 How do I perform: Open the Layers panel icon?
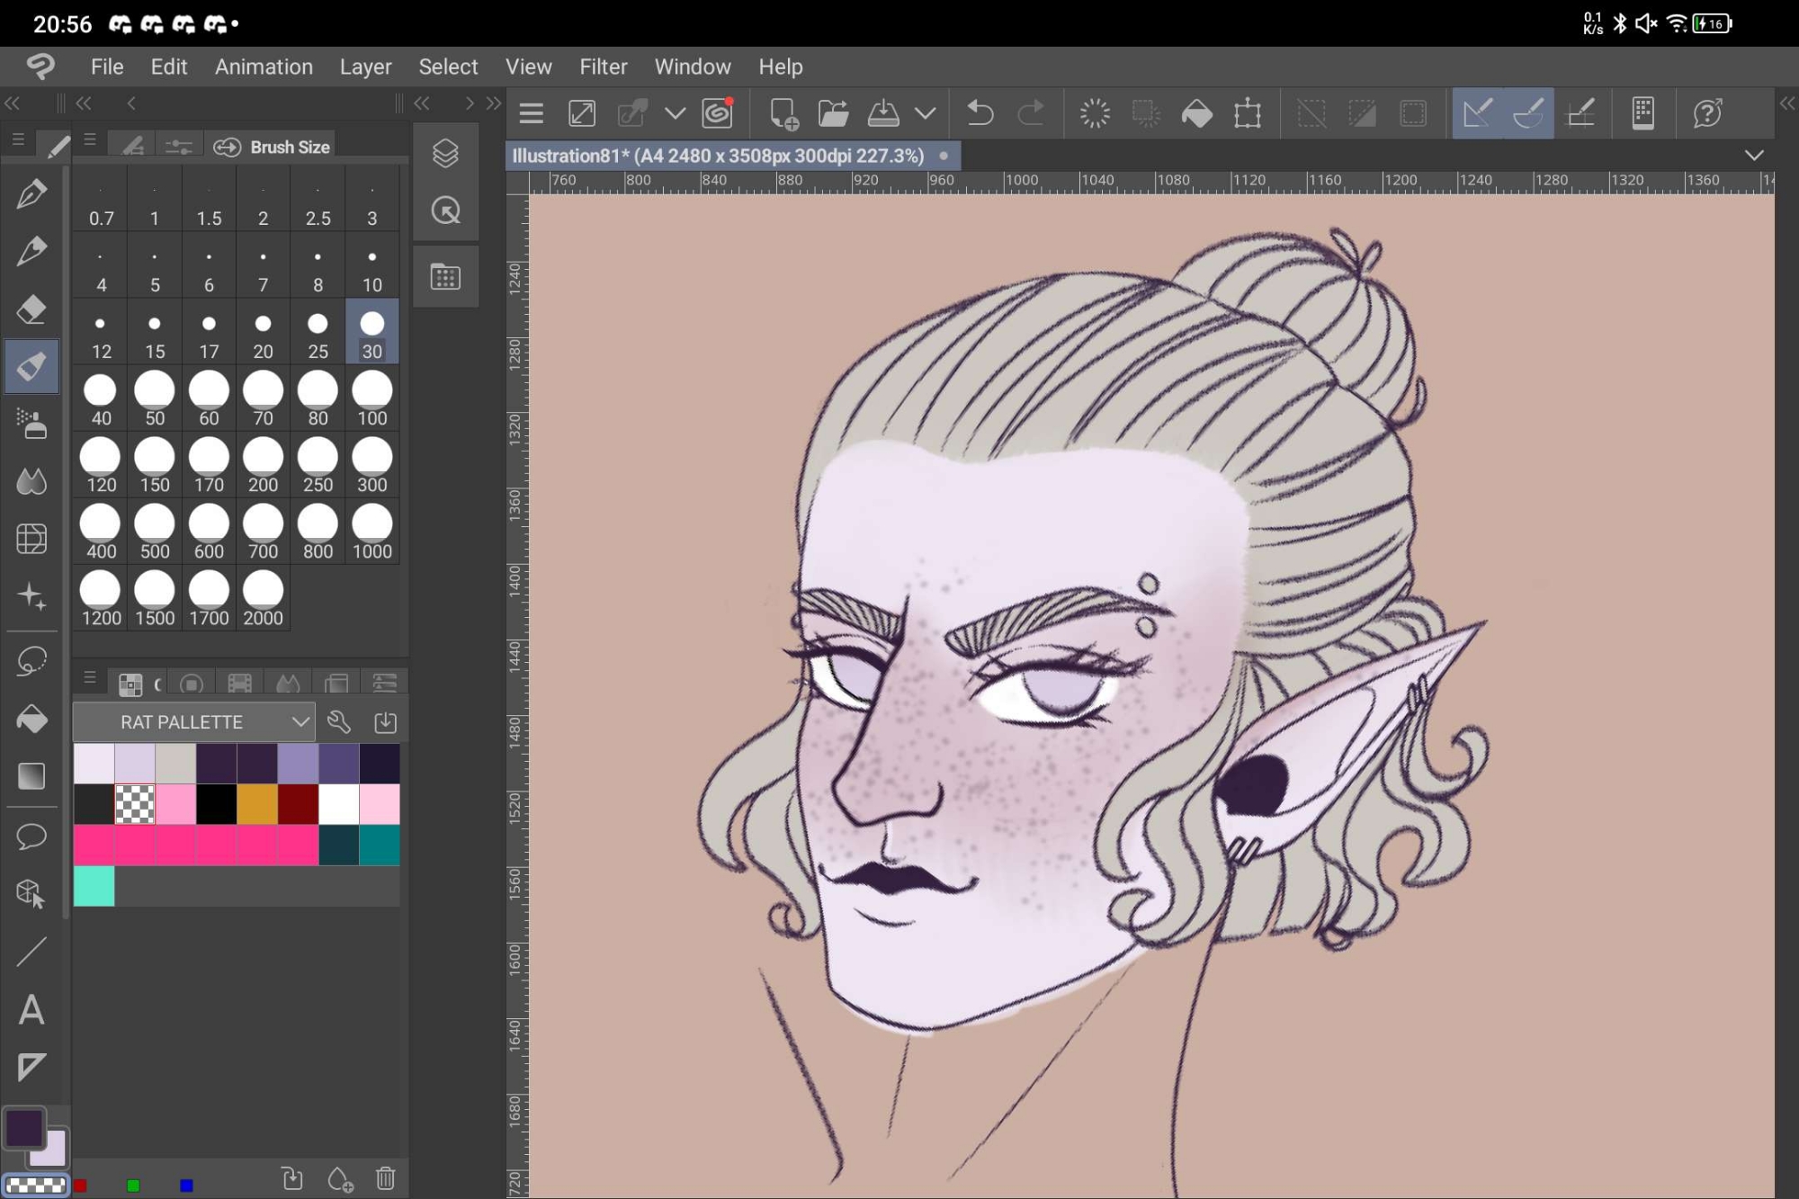(445, 154)
